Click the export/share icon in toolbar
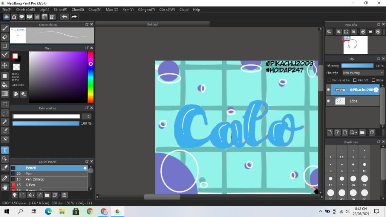This screenshot has width=386, height=217. 14,17
